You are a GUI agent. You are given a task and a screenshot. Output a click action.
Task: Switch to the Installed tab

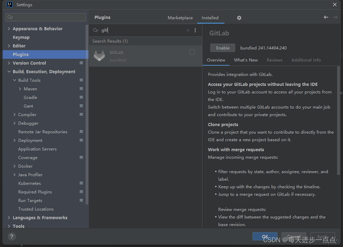point(210,18)
